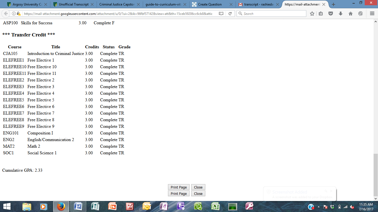Open Microsoft Word from the taskbar
The width and height of the screenshot is (378, 212).
[x=78, y=206]
